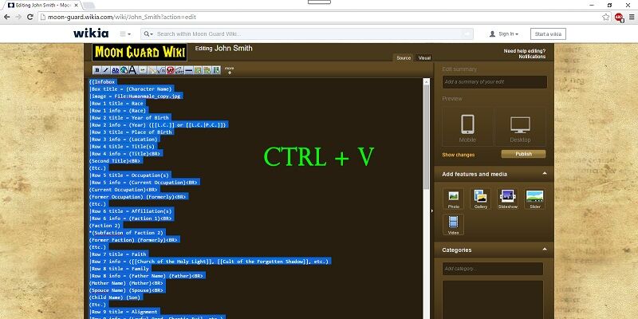The height and width of the screenshot is (319, 638).
Task: Click the '(Second Title)<BR>' line
Action: click(x=116, y=161)
